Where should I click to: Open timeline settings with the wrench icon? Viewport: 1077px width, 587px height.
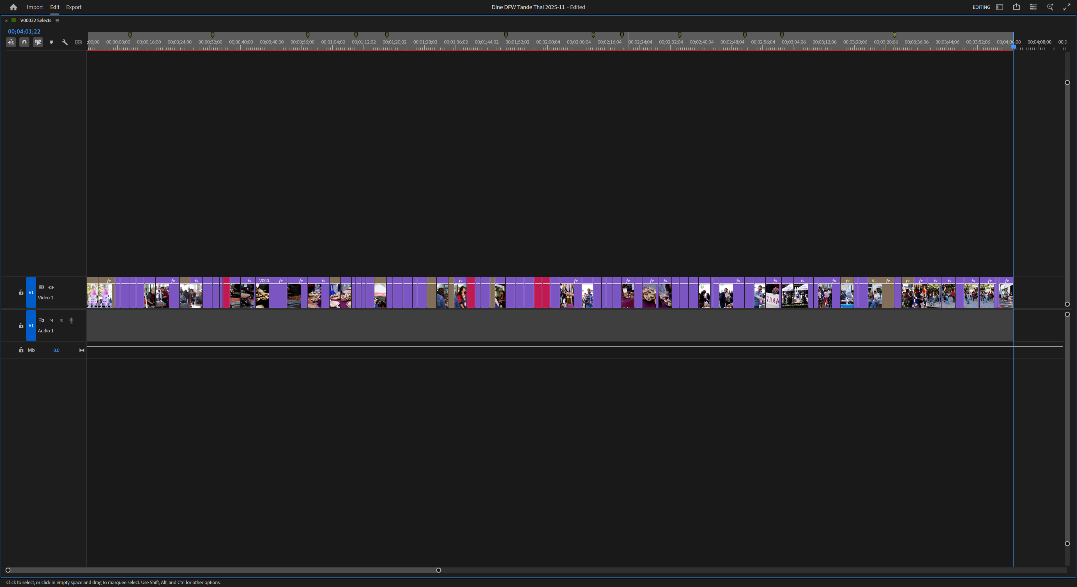tap(65, 42)
